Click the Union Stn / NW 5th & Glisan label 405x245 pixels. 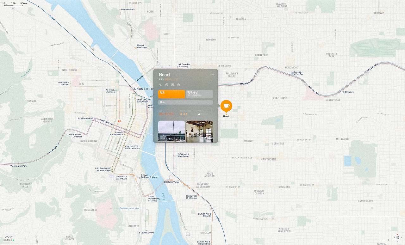click(x=144, y=101)
